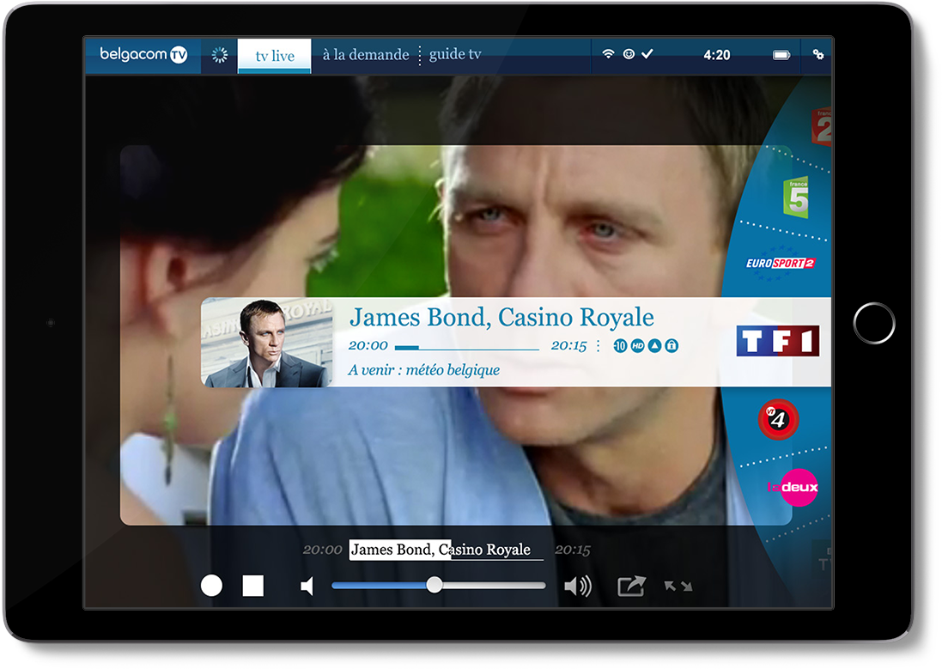
Task: Stop playback with the square stop button
Action: point(253,586)
